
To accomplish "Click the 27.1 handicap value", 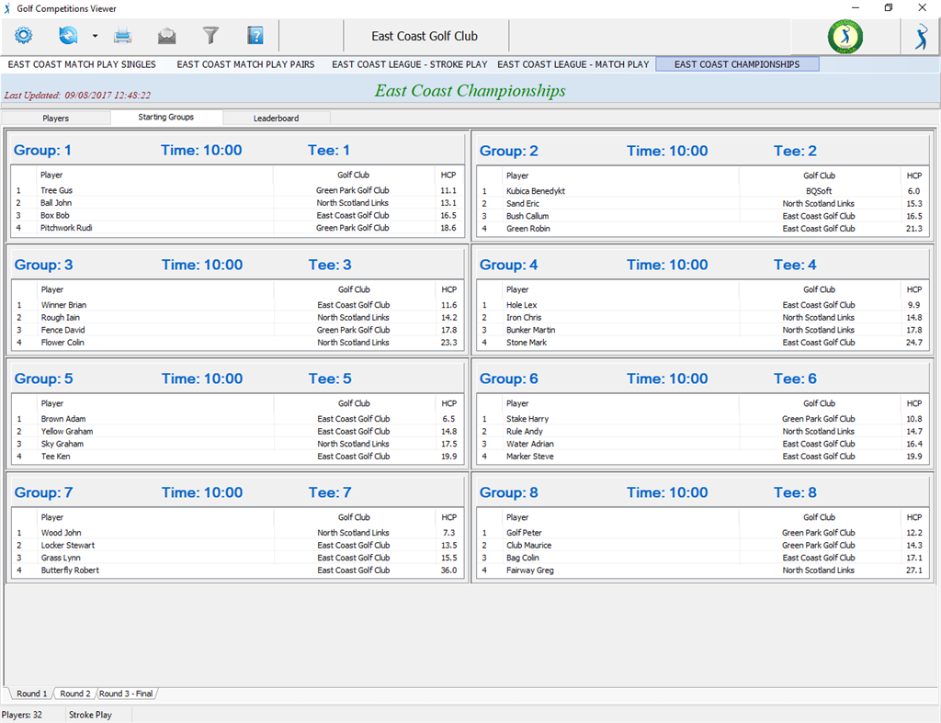I will [914, 570].
